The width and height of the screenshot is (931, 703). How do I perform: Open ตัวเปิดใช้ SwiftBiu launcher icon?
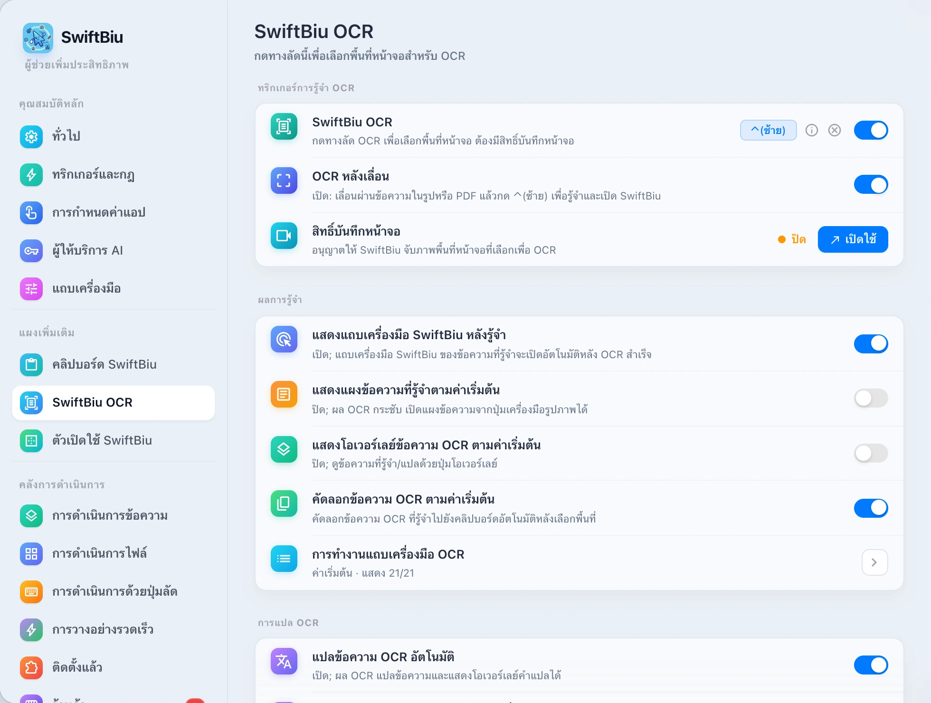[x=31, y=441]
